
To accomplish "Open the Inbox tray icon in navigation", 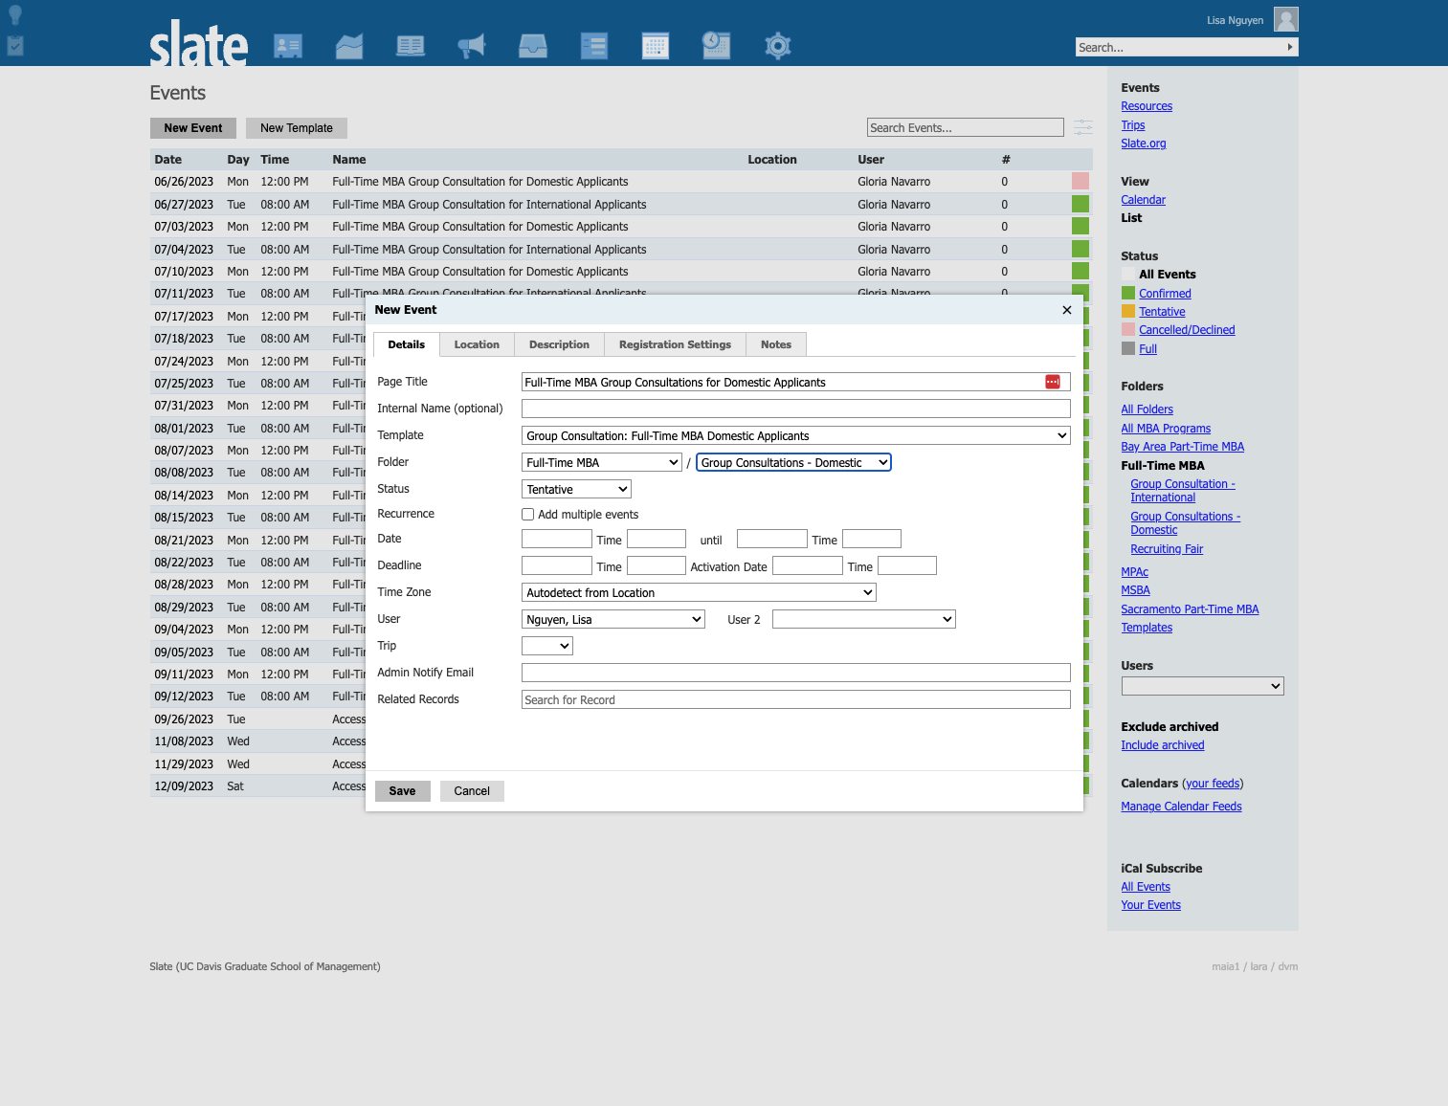I will pos(533,45).
